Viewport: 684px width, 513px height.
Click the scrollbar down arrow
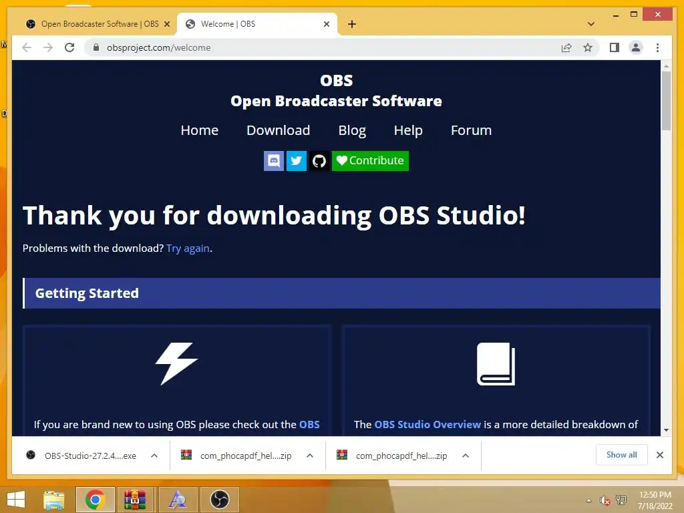666,430
